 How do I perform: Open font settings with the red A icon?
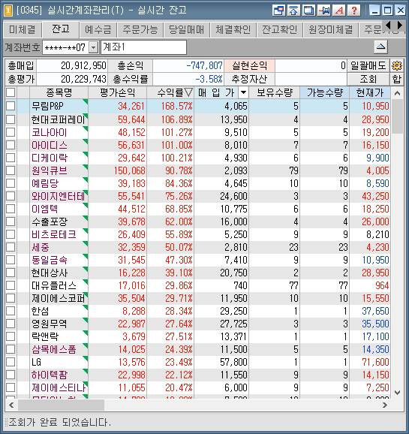point(339,11)
